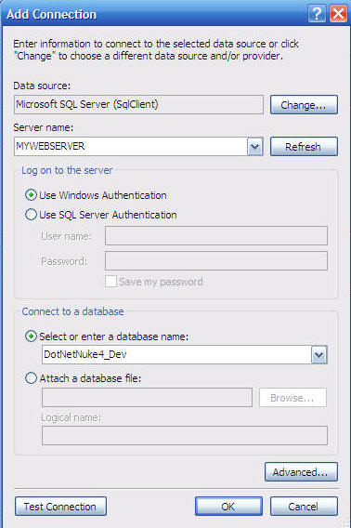Choose Select or enter a database name
351x528 pixels.
31,337
